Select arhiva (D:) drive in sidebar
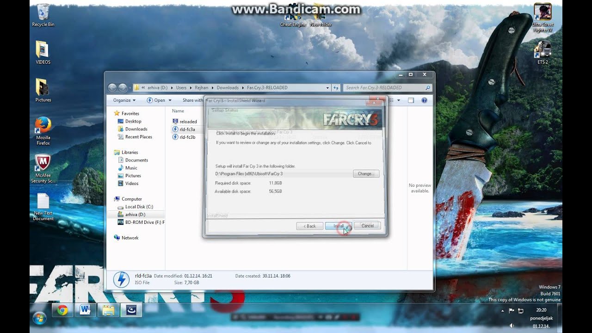This screenshot has height=333, width=592. click(x=135, y=215)
